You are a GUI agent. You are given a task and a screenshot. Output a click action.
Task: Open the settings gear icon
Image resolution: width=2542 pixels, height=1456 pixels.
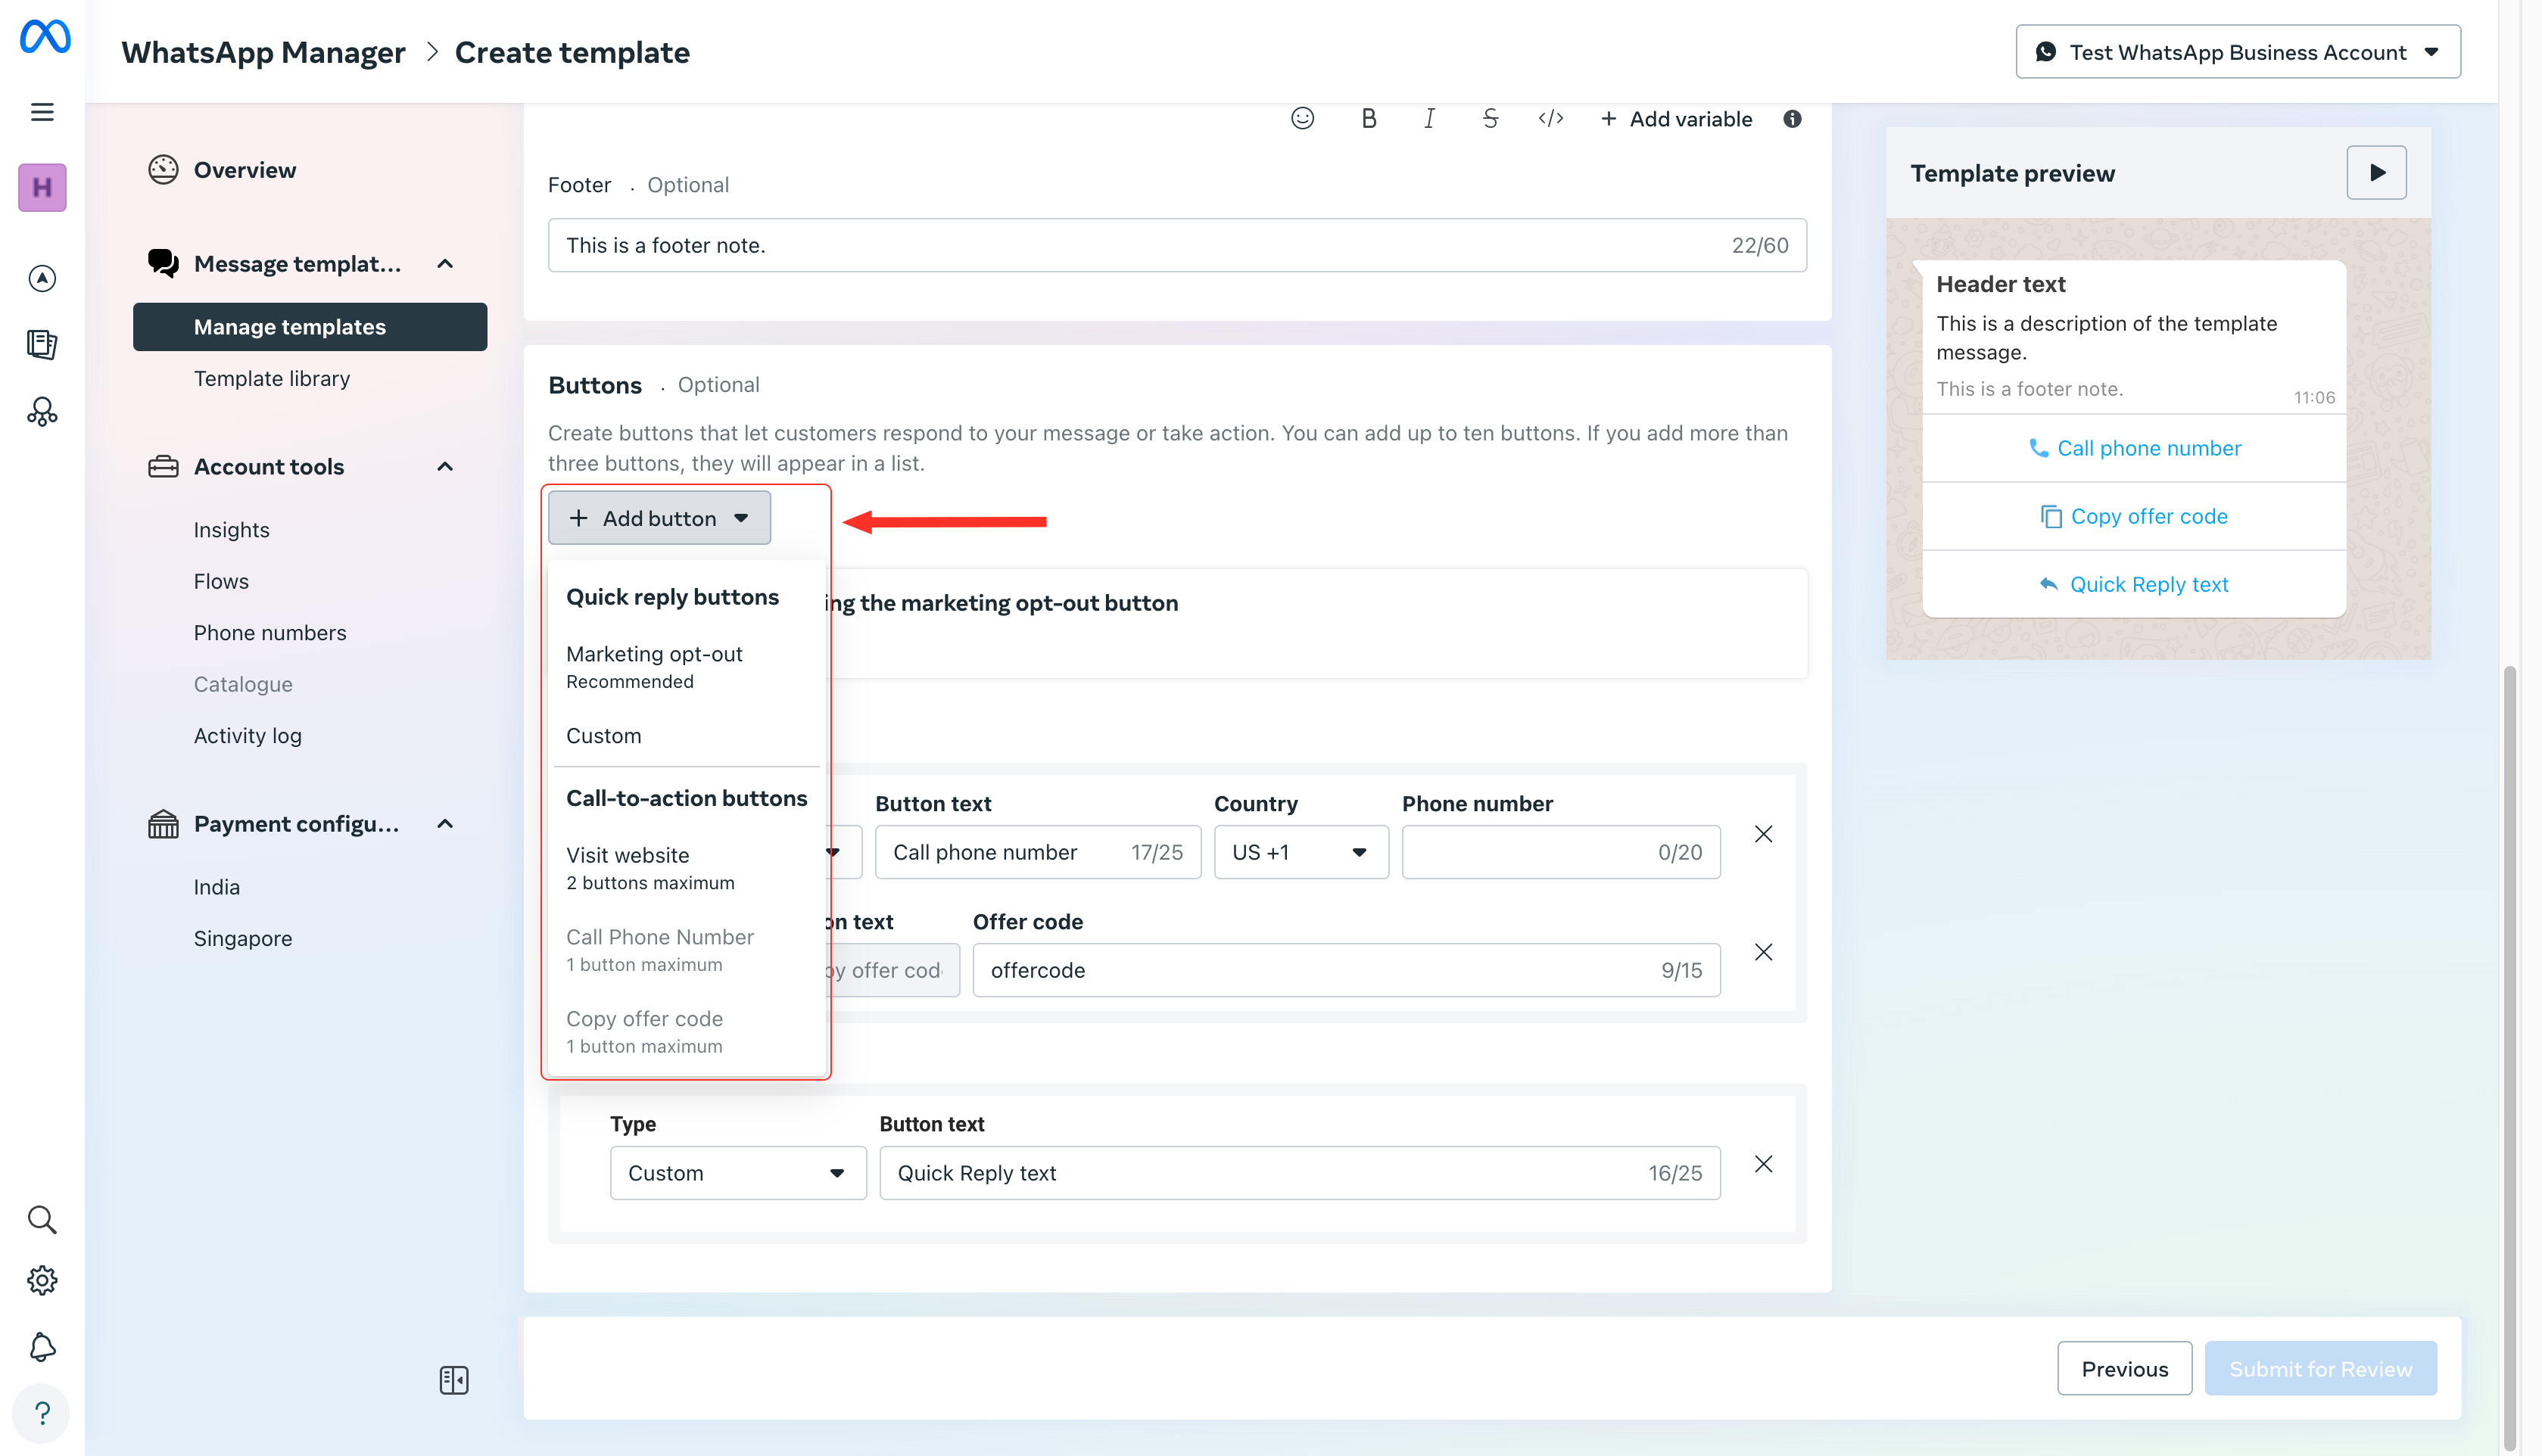coord(42,1281)
